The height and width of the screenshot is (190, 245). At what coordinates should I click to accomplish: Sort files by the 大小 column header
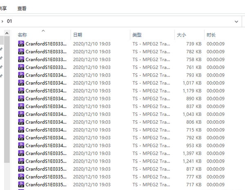[181, 35]
